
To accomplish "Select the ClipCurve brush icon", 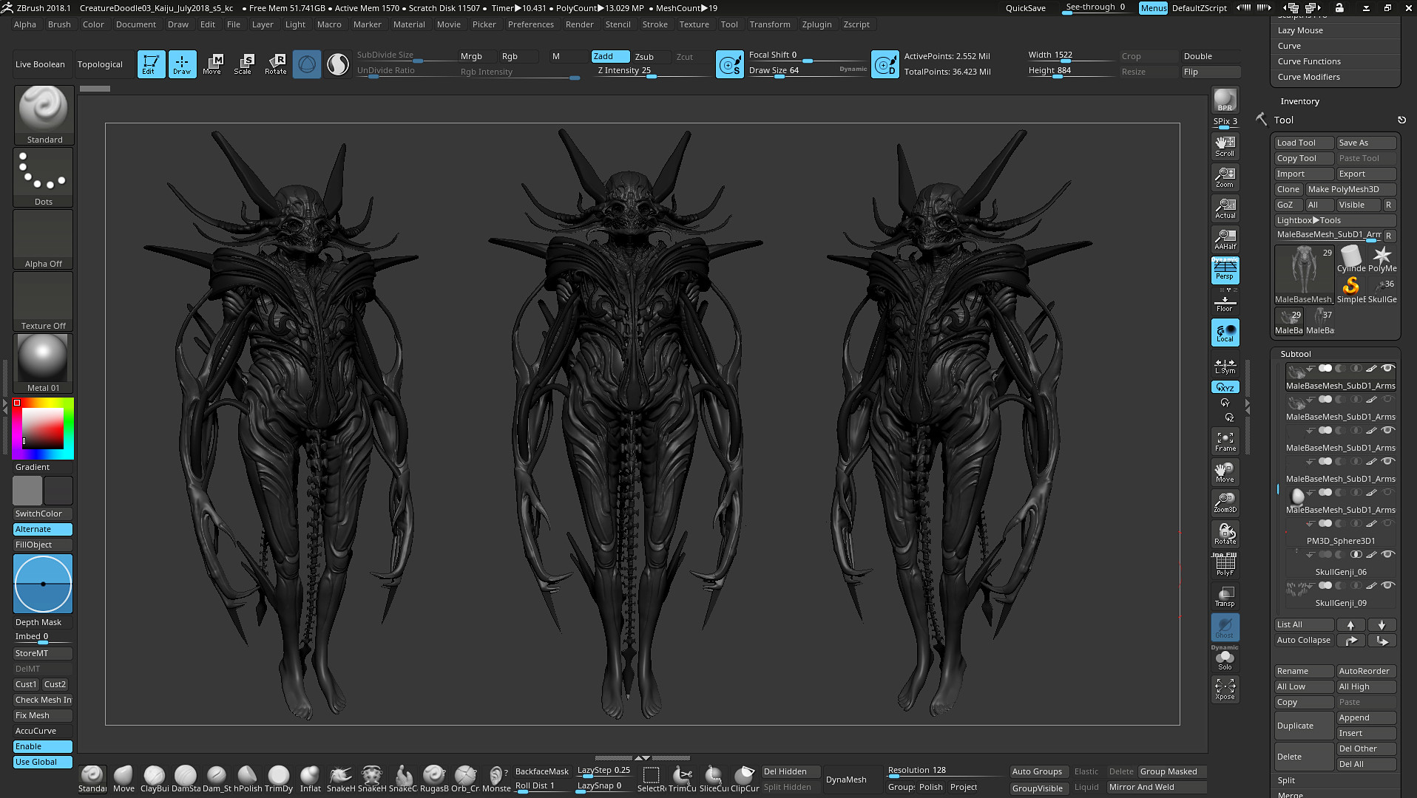I will click(745, 780).
